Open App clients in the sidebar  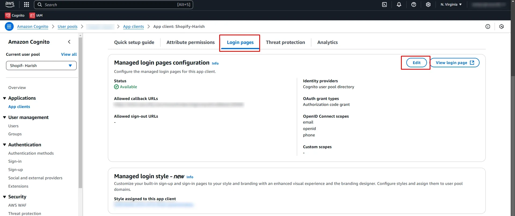coord(19,107)
